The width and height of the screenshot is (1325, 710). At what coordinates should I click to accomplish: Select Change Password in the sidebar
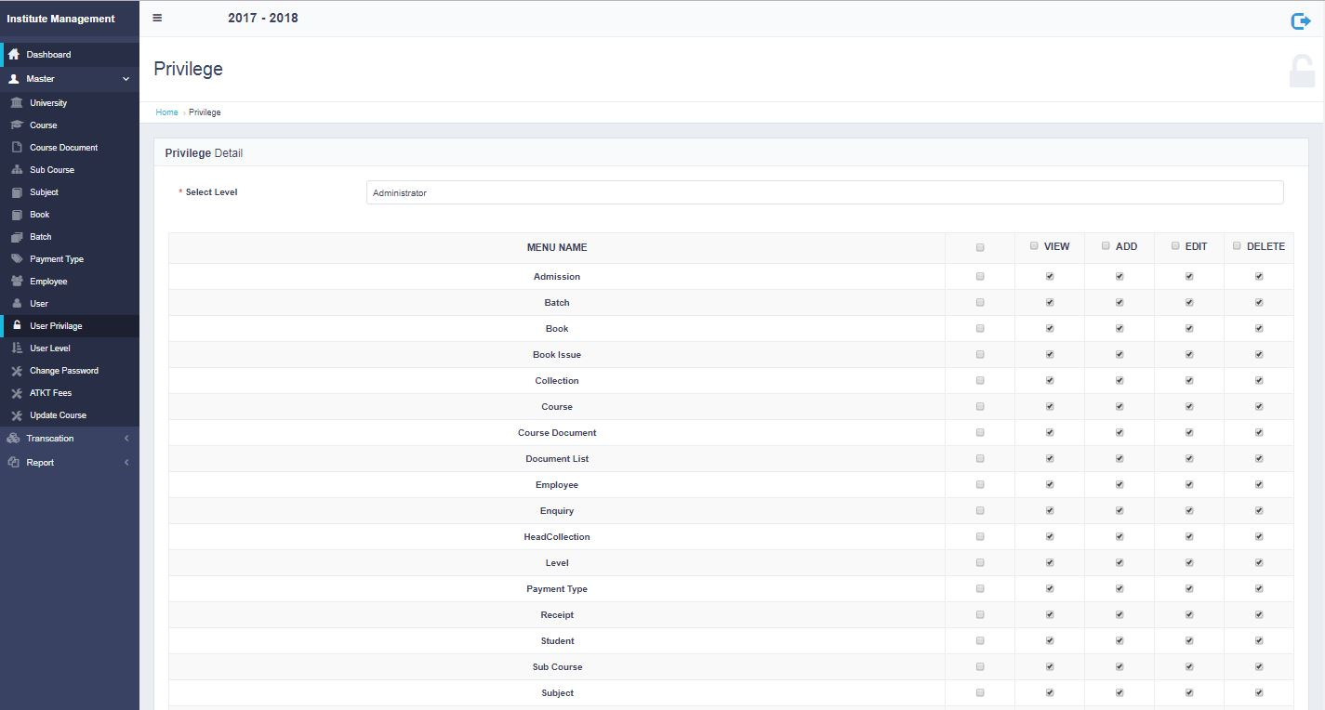(64, 371)
